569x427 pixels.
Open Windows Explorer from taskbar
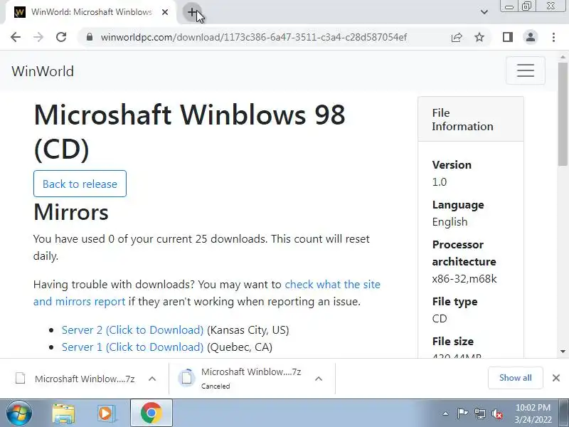coord(63,413)
